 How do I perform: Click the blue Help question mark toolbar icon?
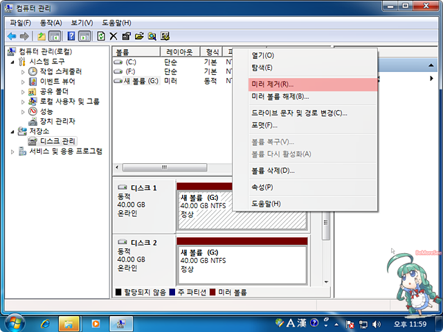71,36
